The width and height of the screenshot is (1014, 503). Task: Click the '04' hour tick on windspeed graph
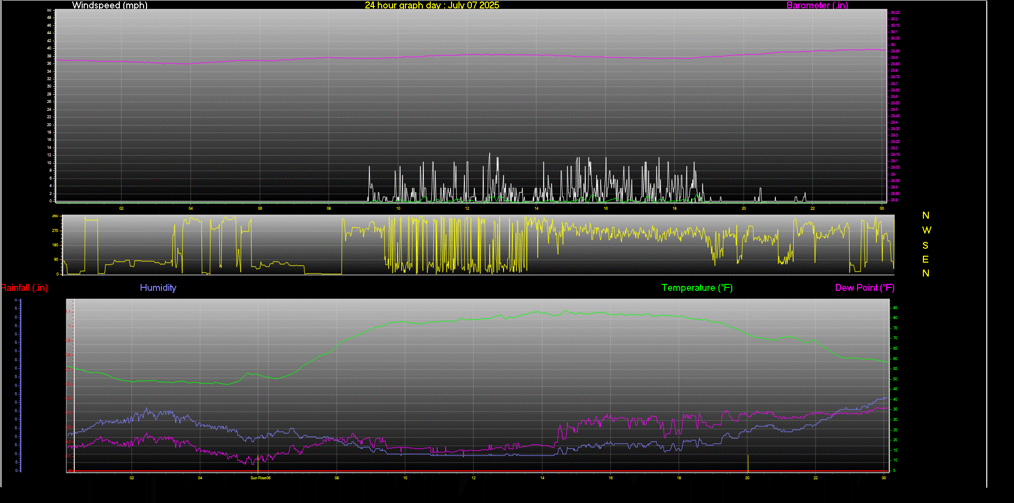coord(191,208)
